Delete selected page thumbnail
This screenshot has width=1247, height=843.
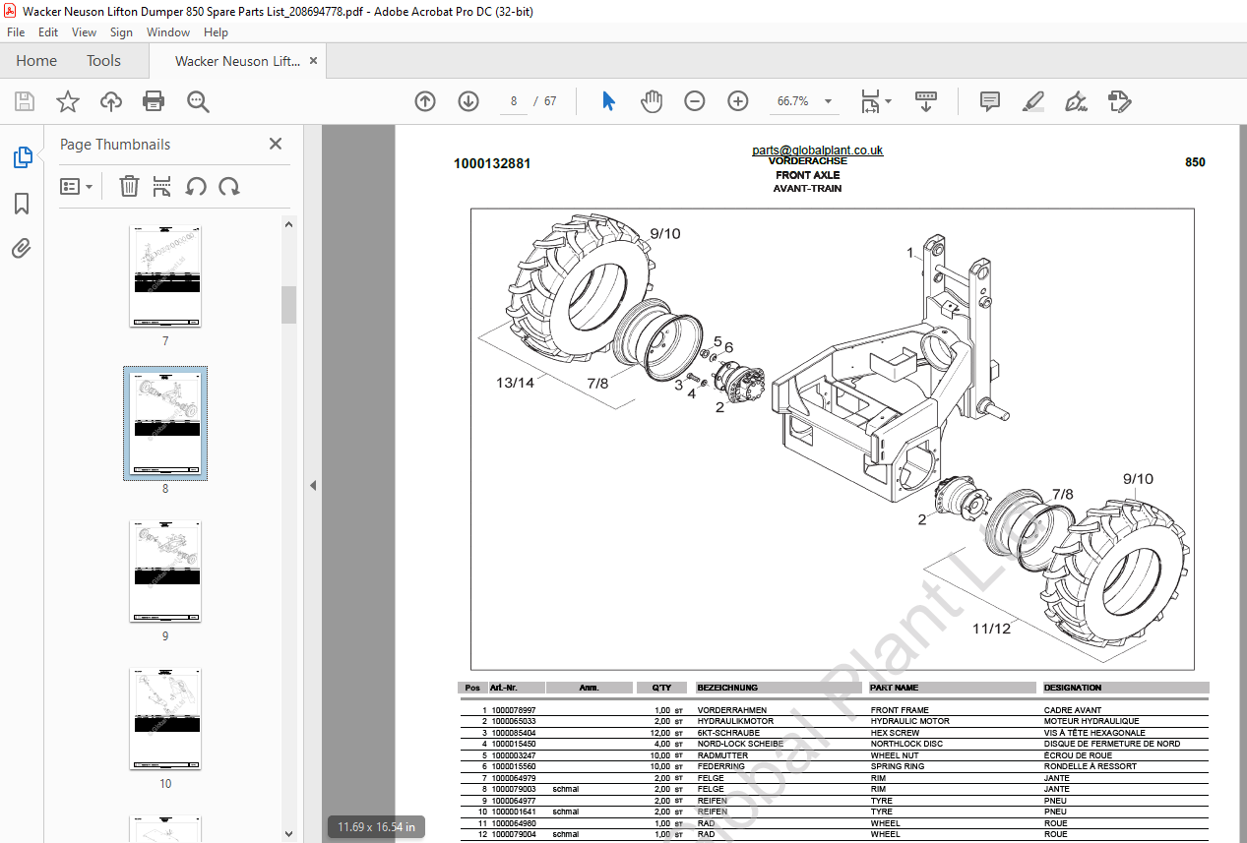(129, 186)
